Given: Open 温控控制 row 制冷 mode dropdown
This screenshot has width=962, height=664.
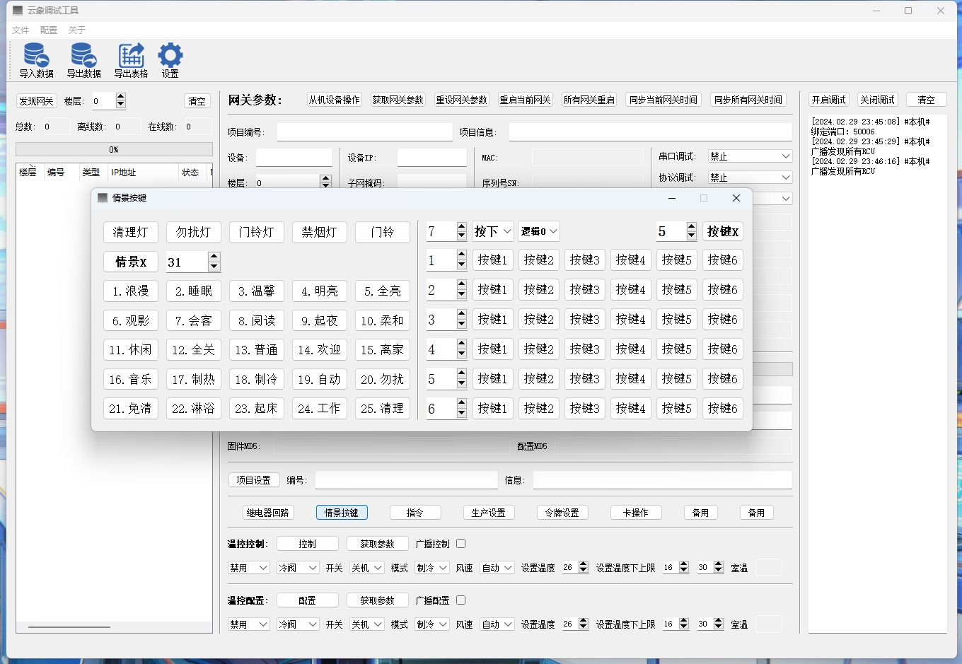Looking at the screenshot, I should click(432, 568).
